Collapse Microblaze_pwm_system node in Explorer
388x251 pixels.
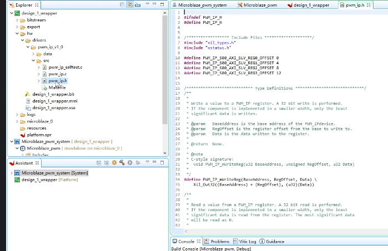(x=12, y=141)
